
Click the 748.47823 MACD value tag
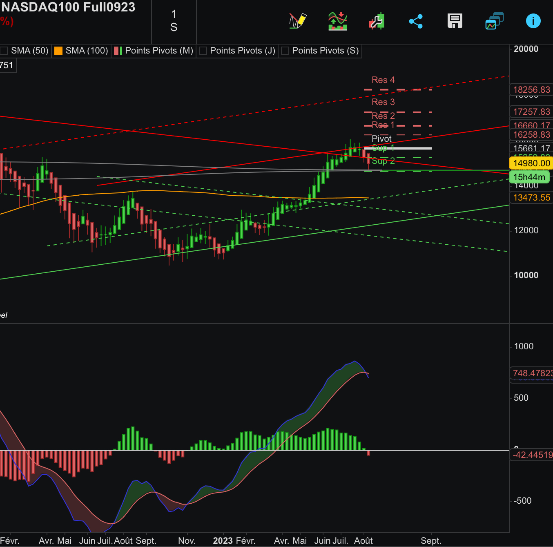[531, 373]
